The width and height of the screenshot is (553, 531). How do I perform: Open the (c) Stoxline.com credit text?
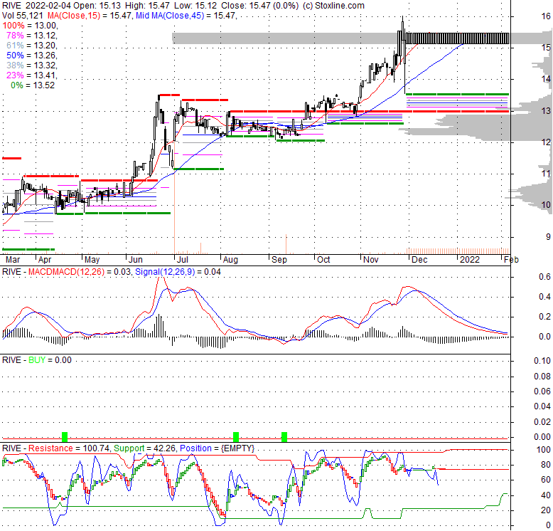tap(333, 6)
